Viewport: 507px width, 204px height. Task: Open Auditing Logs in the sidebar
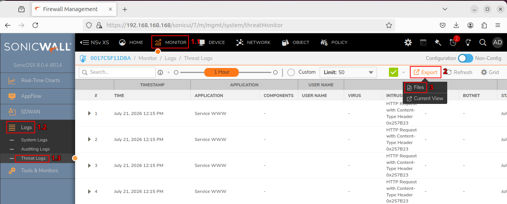tap(35, 149)
